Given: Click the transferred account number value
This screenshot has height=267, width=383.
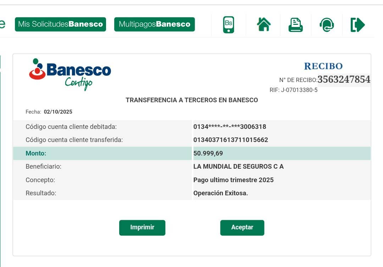Looking at the screenshot, I should [x=231, y=140].
